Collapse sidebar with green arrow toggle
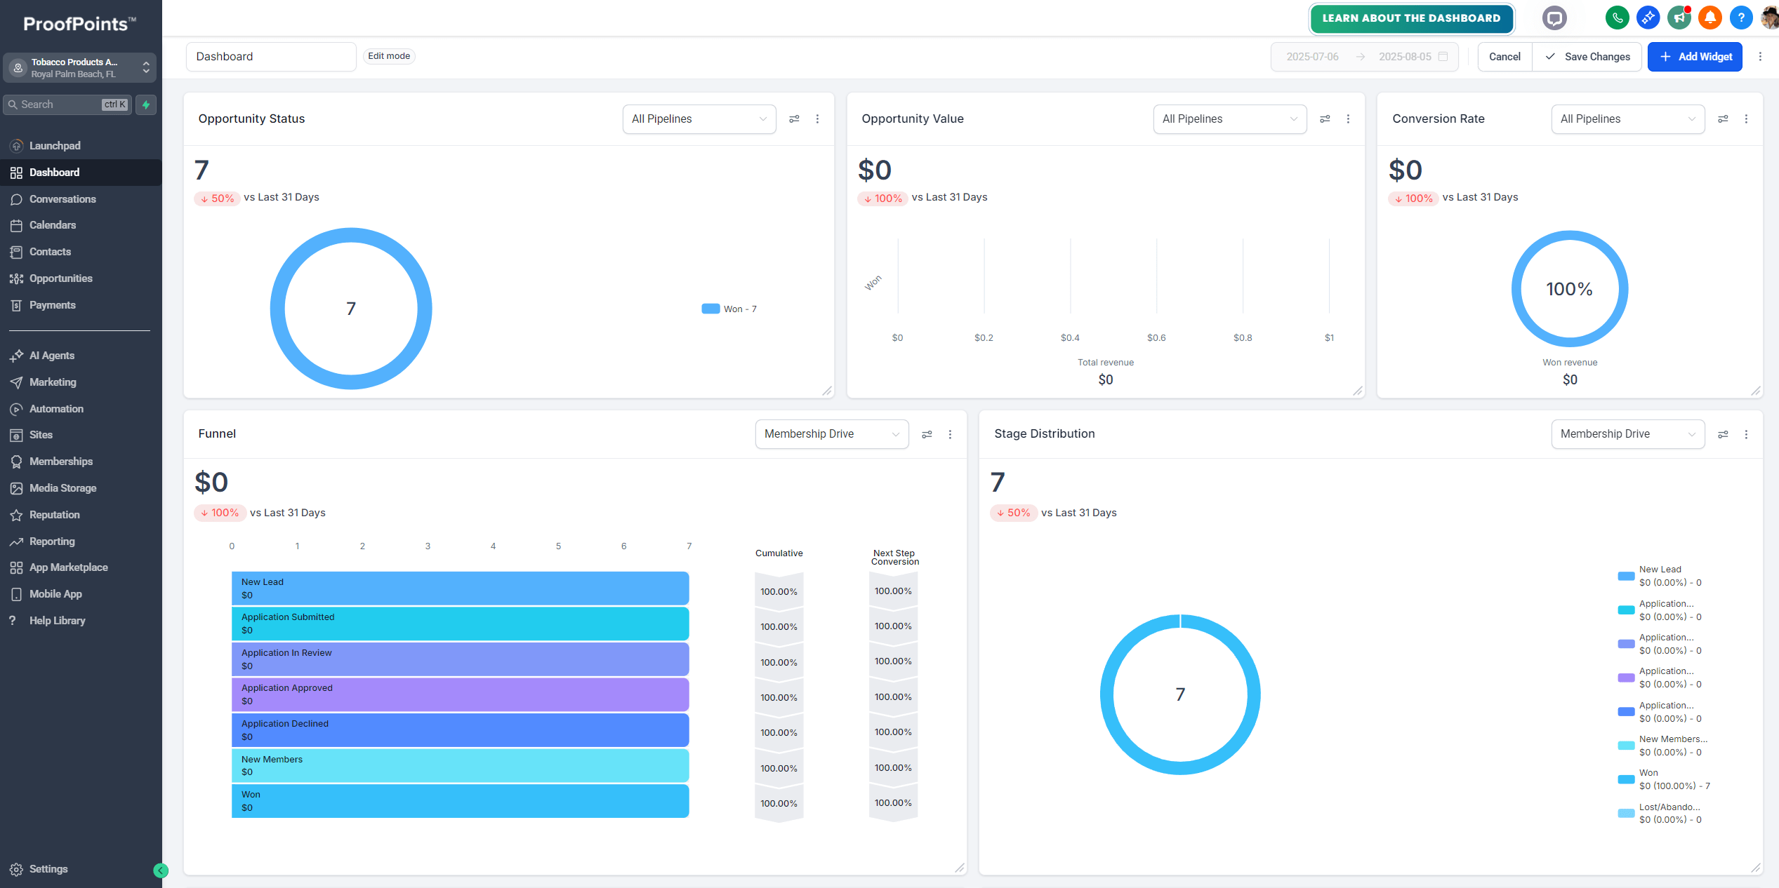 pyautogui.click(x=161, y=870)
